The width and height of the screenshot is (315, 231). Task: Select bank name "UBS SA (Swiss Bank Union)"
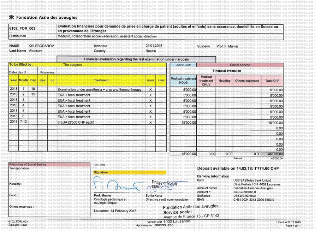click(252, 180)
